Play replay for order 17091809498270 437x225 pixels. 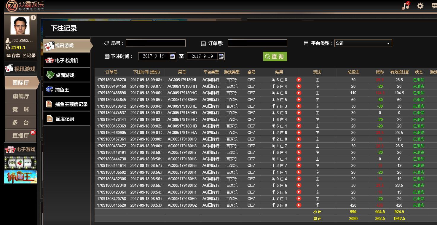pyautogui.click(x=299, y=80)
